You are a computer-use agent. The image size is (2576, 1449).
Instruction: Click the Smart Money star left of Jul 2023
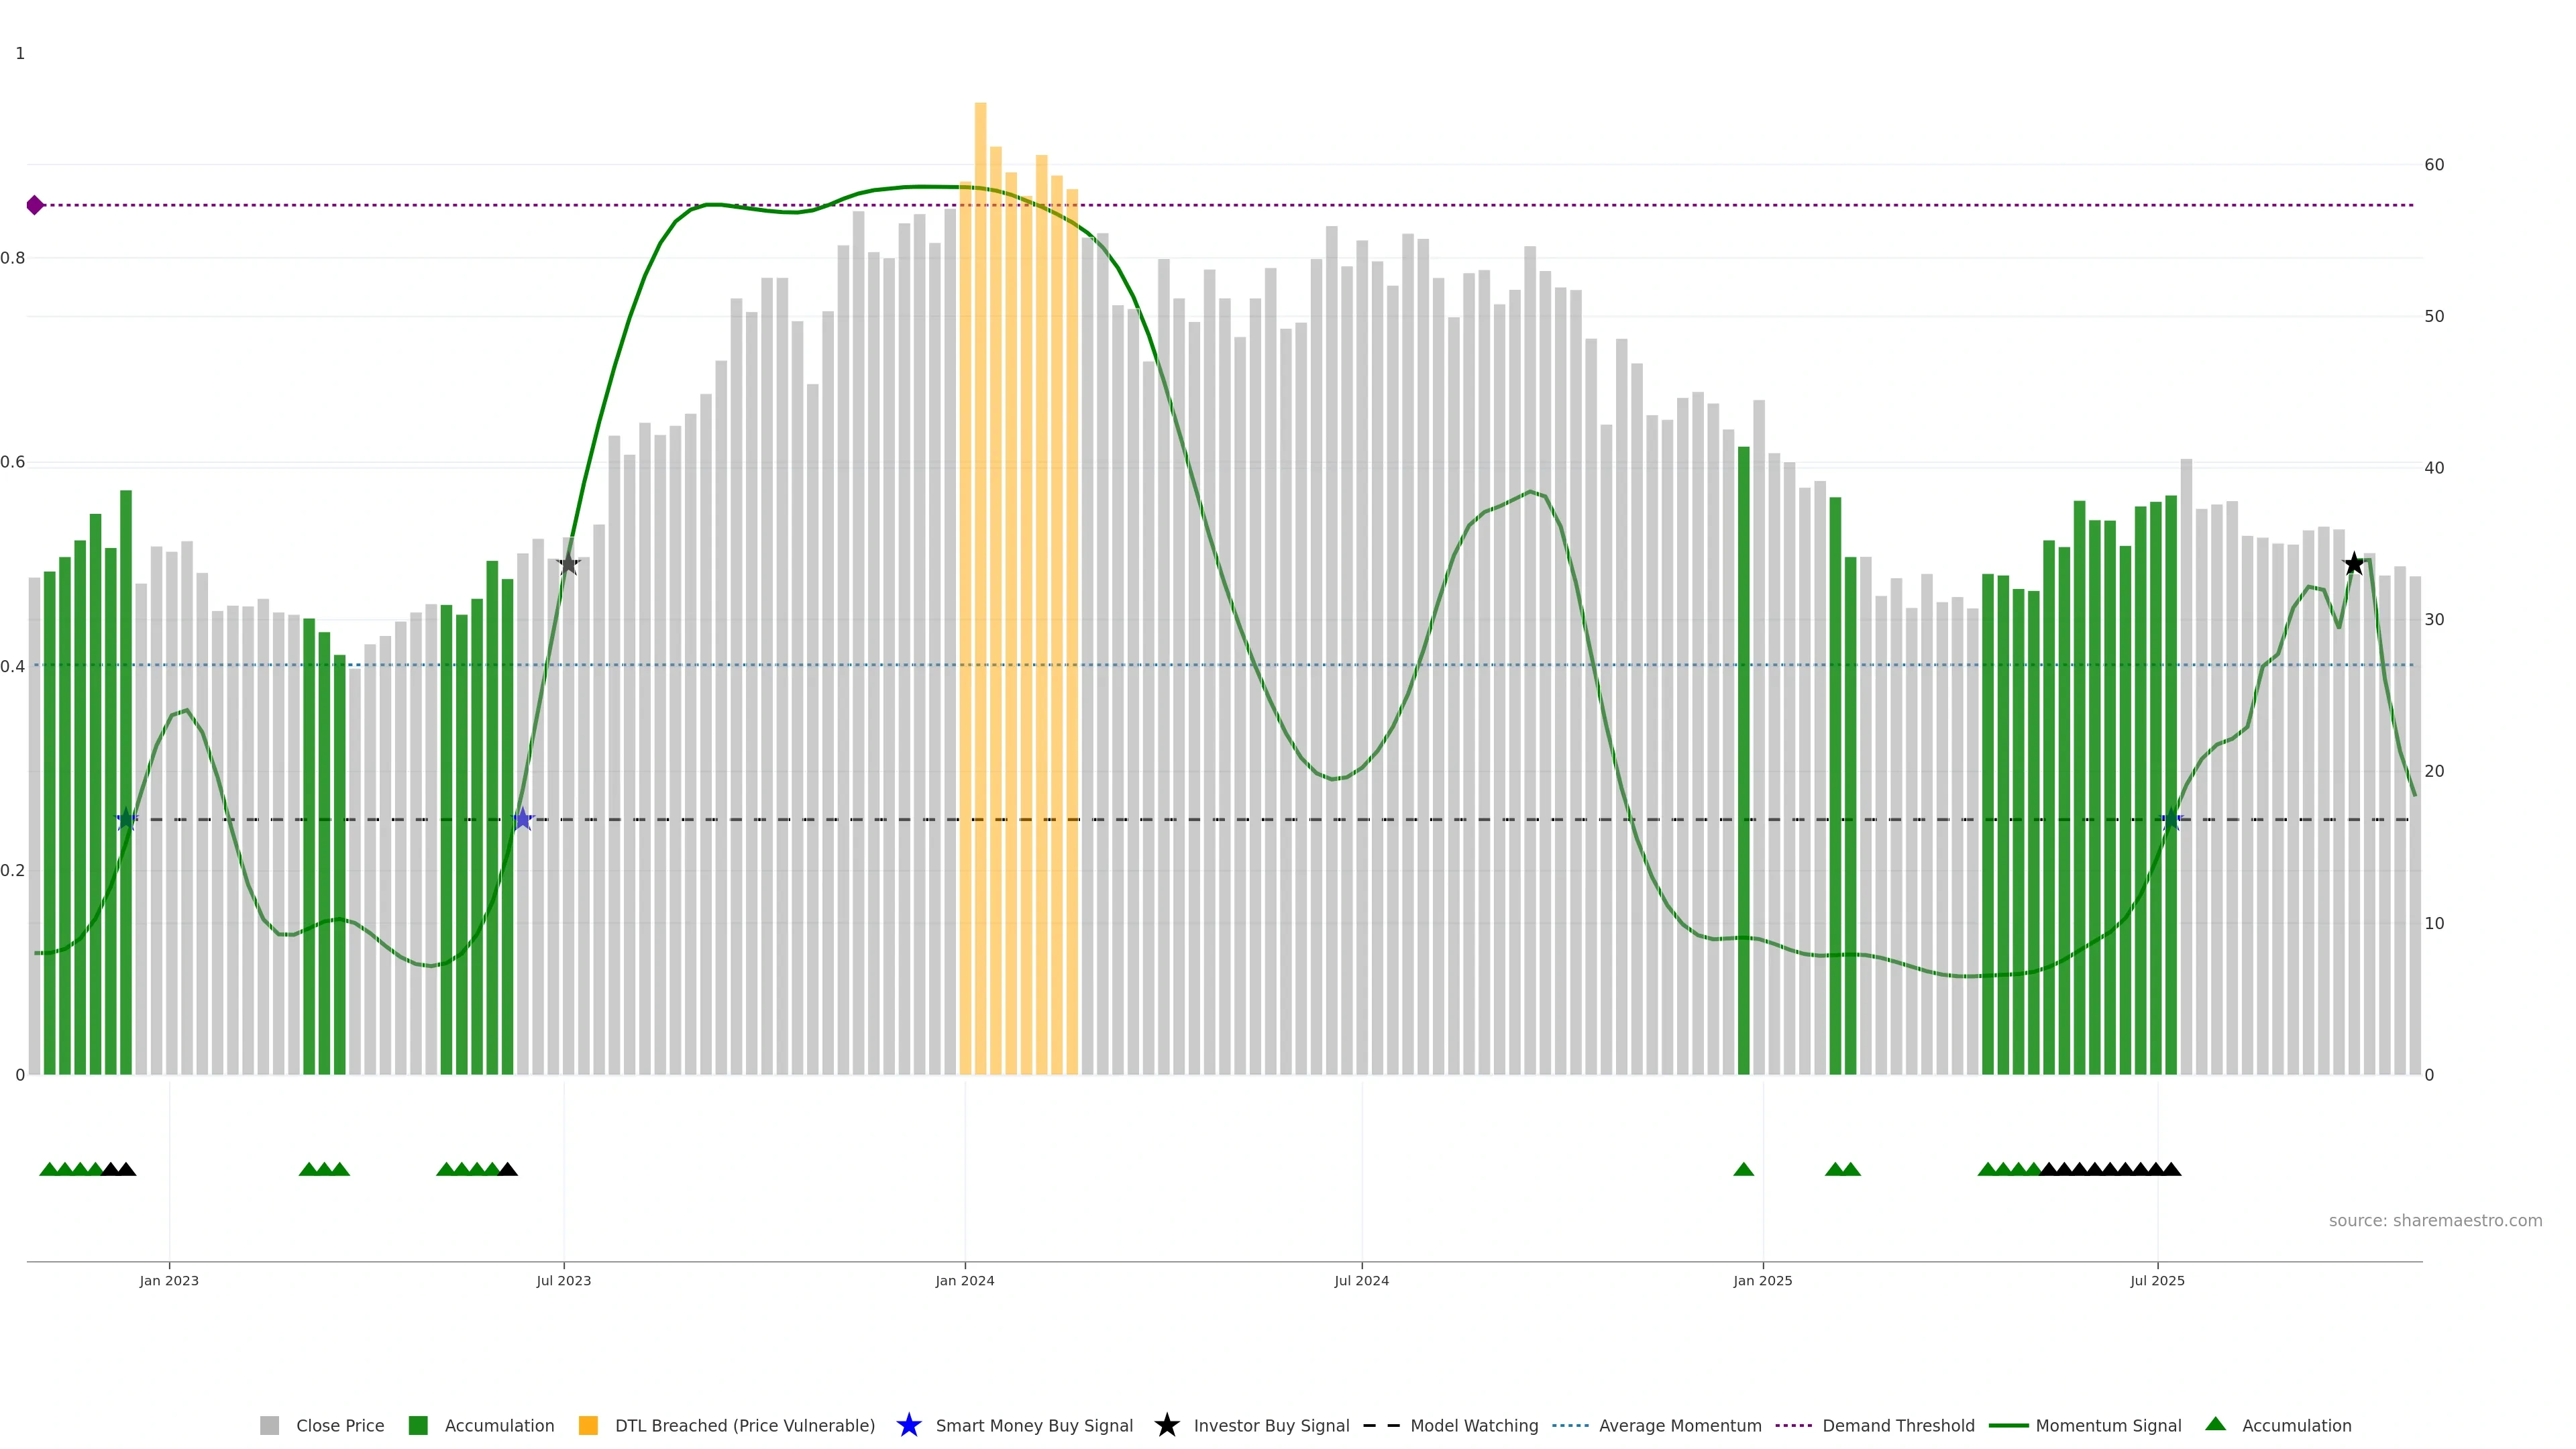(522, 819)
